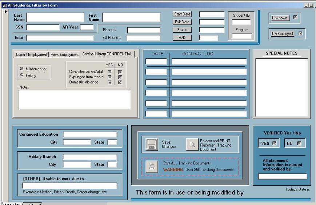
Task: Click the Student ID field
Action: click(x=241, y=22)
